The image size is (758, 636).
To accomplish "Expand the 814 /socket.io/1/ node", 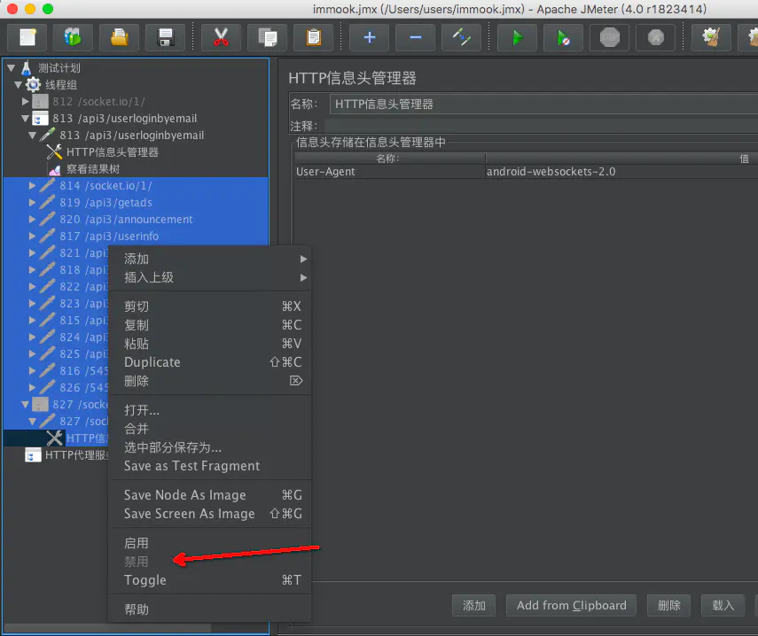I will point(33,185).
